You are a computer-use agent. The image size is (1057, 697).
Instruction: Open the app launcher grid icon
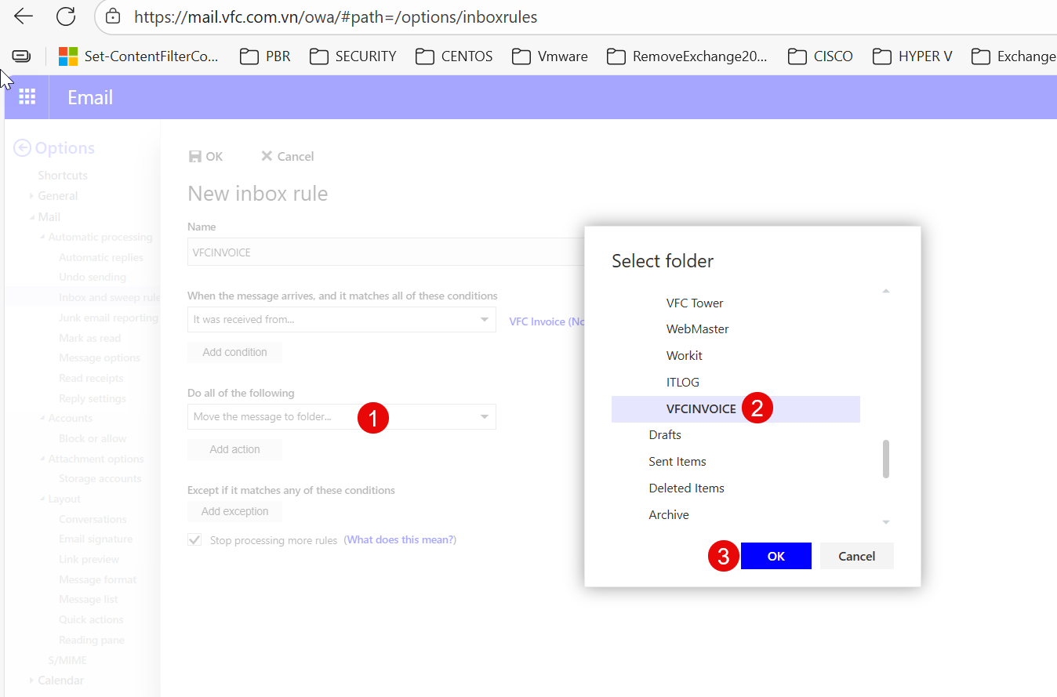[x=27, y=97]
